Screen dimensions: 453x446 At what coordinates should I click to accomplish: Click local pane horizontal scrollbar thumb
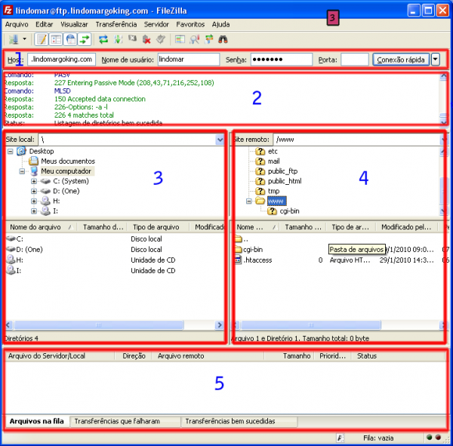[99, 325]
